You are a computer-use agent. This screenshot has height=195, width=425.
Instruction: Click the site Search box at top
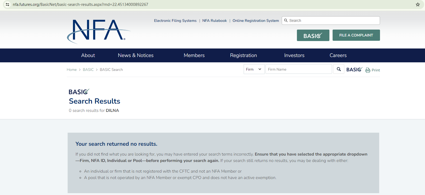tap(331, 21)
